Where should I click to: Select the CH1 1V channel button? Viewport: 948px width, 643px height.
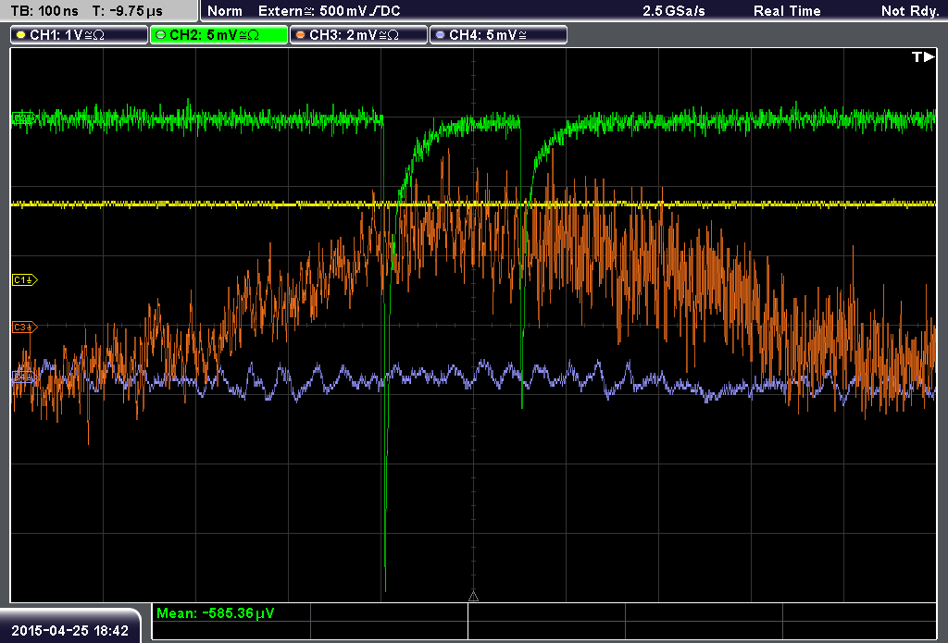(80, 35)
